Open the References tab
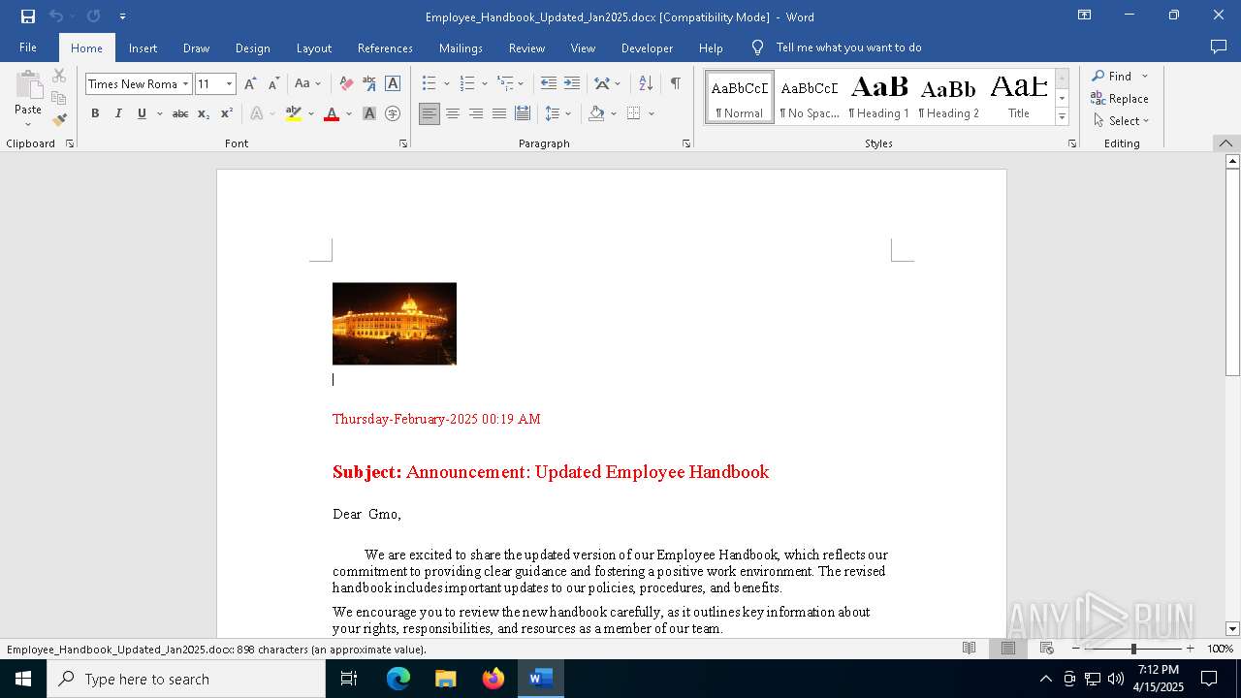 click(385, 48)
